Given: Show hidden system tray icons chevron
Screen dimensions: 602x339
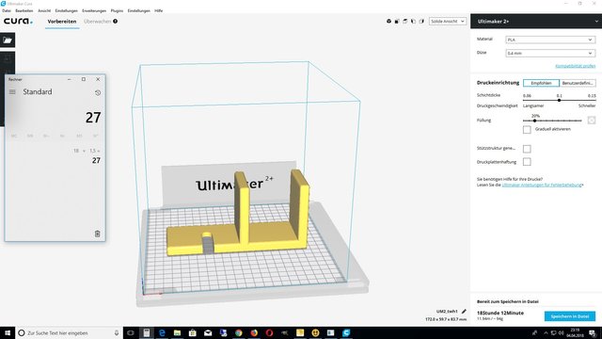Looking at the screenshot, I should click(x=546, y=332).
